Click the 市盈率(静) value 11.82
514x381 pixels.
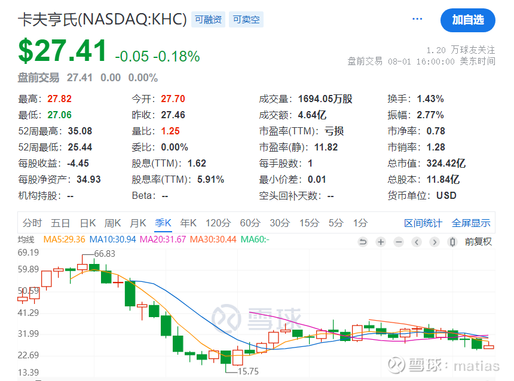point(326,147)
